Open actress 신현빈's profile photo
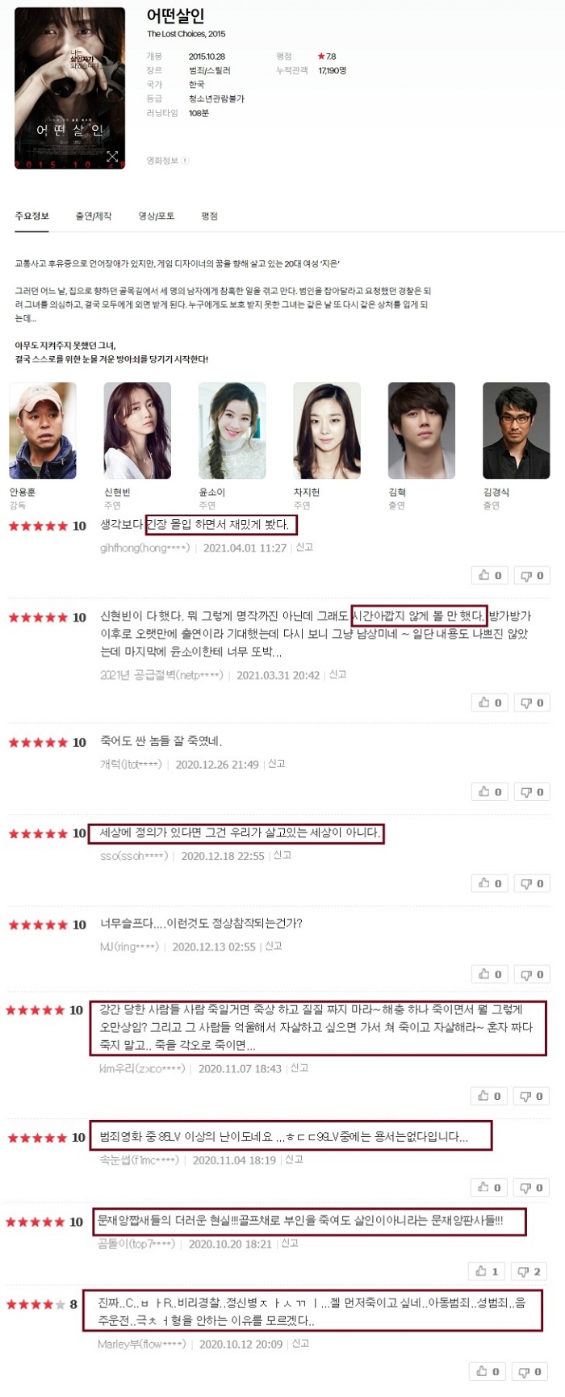 coord(137,431)
